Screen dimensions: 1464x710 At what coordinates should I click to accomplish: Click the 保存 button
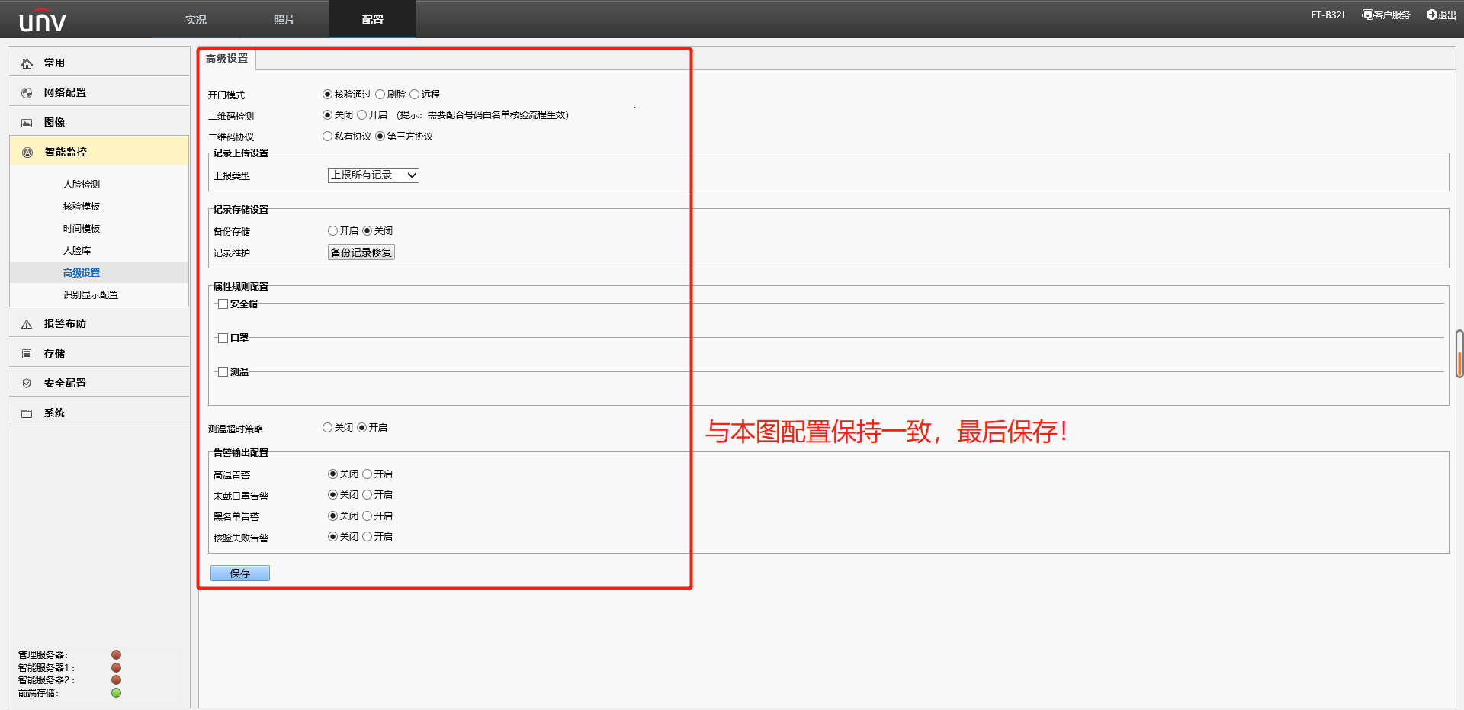coord(240,573)
